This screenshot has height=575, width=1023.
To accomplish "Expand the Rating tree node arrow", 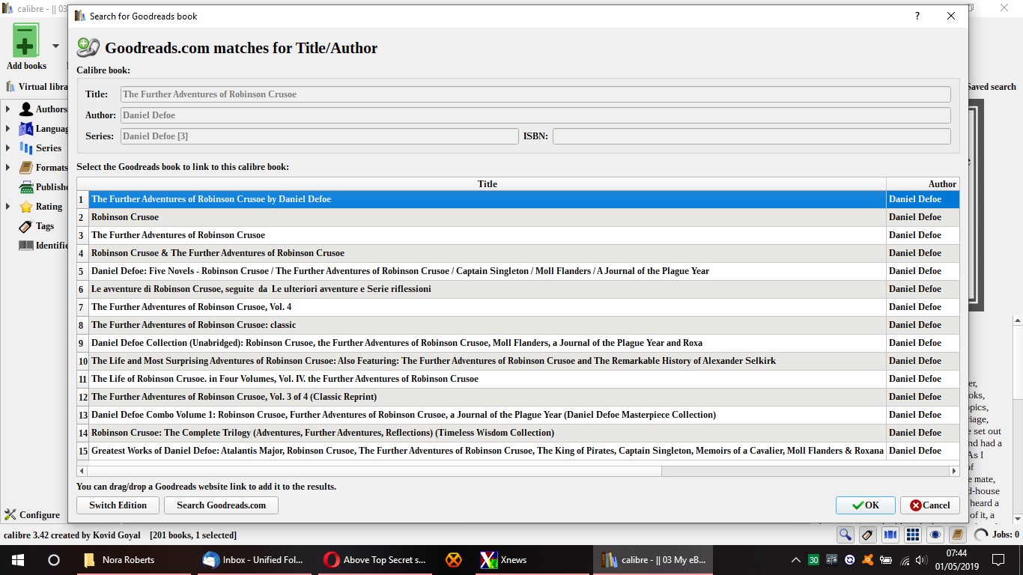I will [x=7, y=207].
